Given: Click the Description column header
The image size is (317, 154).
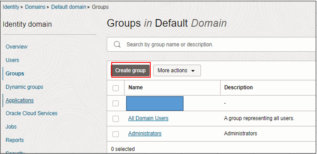Looking at the screenshot, I should click(x=239, y=87).
